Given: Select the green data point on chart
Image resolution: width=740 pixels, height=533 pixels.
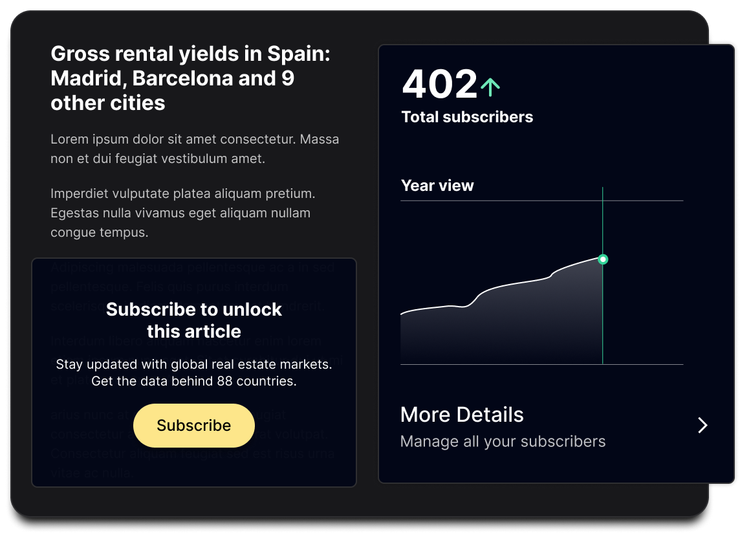Looking at the screenshot, I should (603, 259).
